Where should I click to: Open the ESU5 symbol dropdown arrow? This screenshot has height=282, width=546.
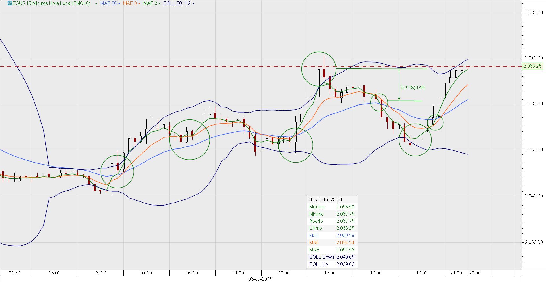[x=96, y=4]
